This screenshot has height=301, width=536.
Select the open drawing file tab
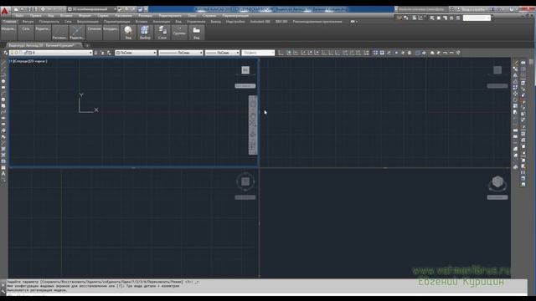click(x=44, y=45)
